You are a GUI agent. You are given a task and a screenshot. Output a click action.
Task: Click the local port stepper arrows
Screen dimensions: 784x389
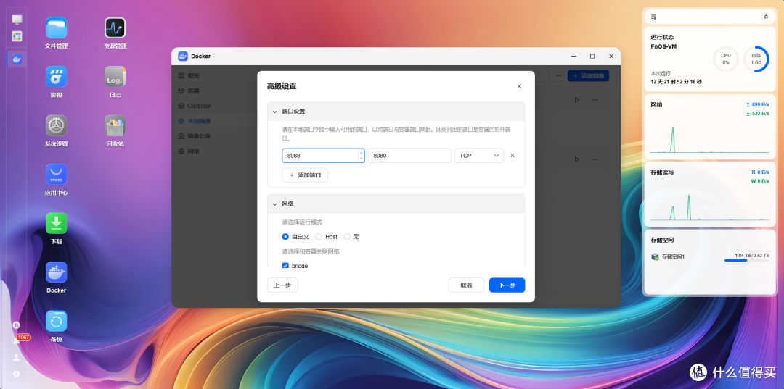pyautogui.click(x=361, y=156)
